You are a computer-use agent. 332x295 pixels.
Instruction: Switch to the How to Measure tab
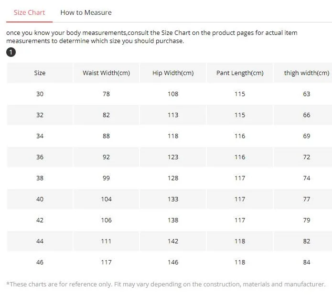(x=86, y=12)
